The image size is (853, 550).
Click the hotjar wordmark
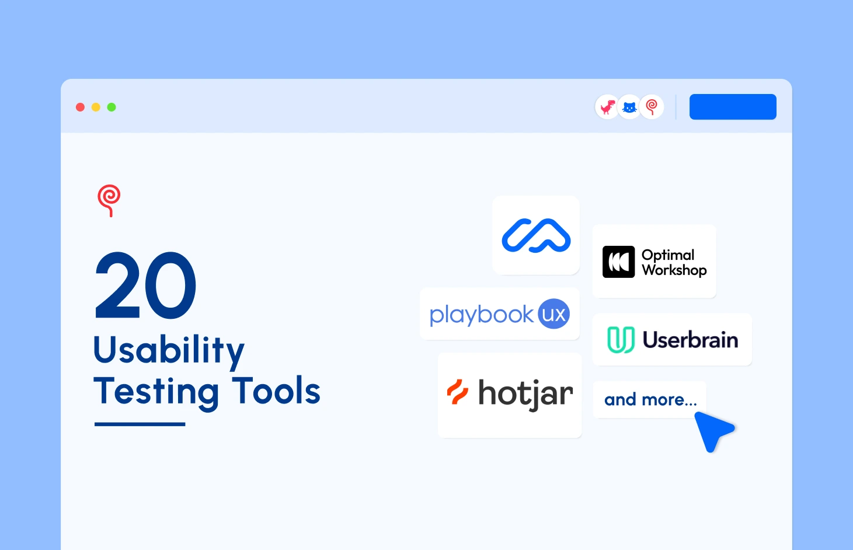[x=525, y=394]
